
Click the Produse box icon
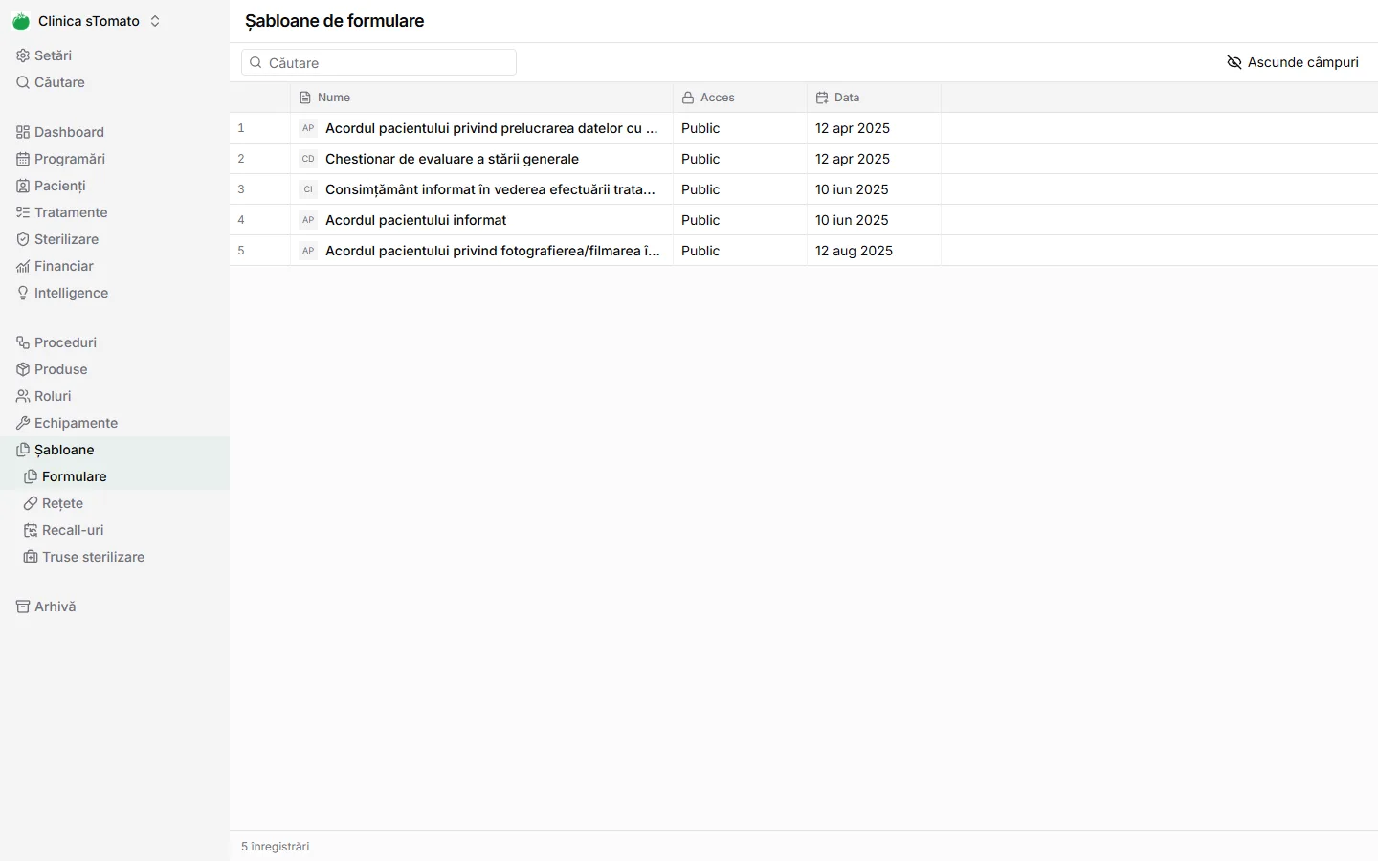pos(23,369)
